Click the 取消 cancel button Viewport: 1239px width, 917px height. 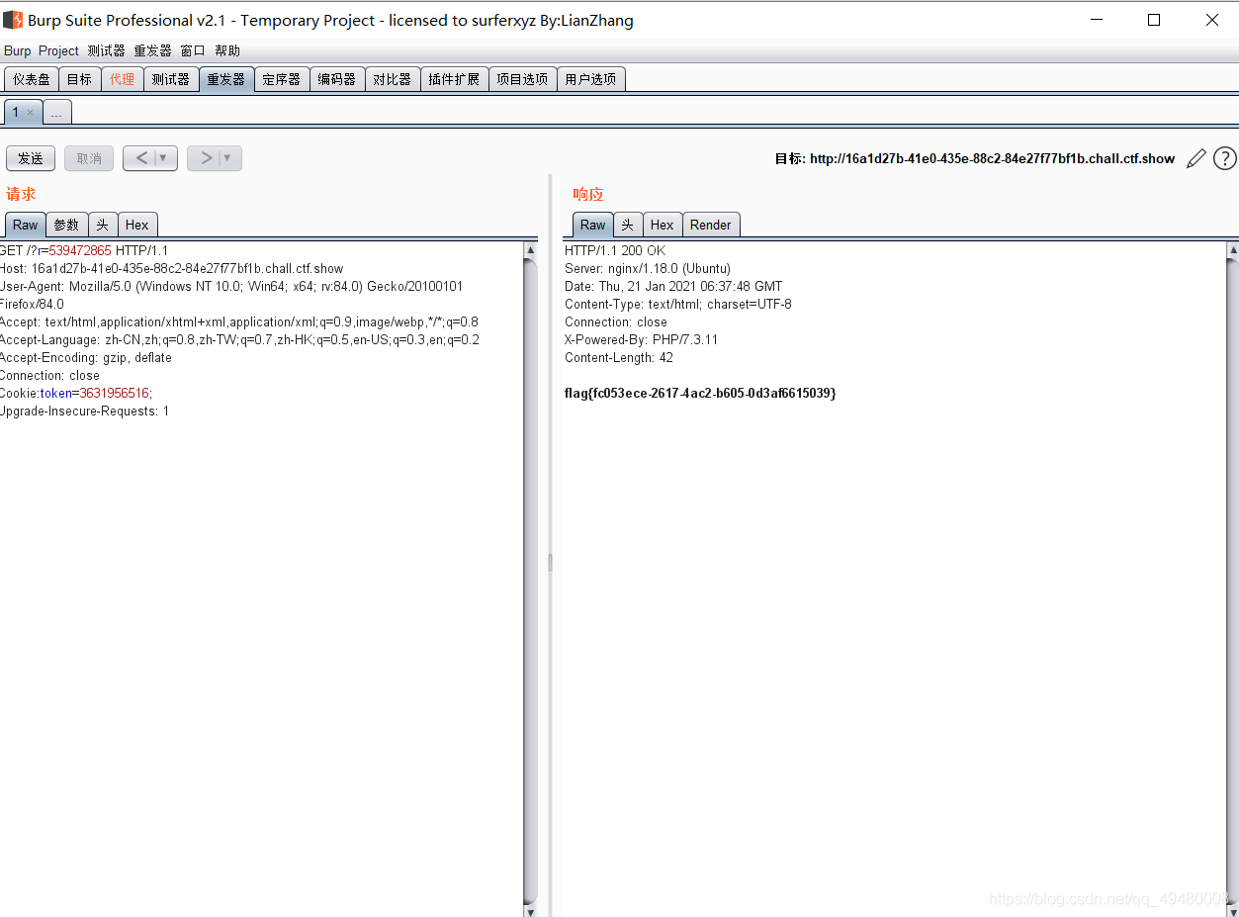coord(89,158)
